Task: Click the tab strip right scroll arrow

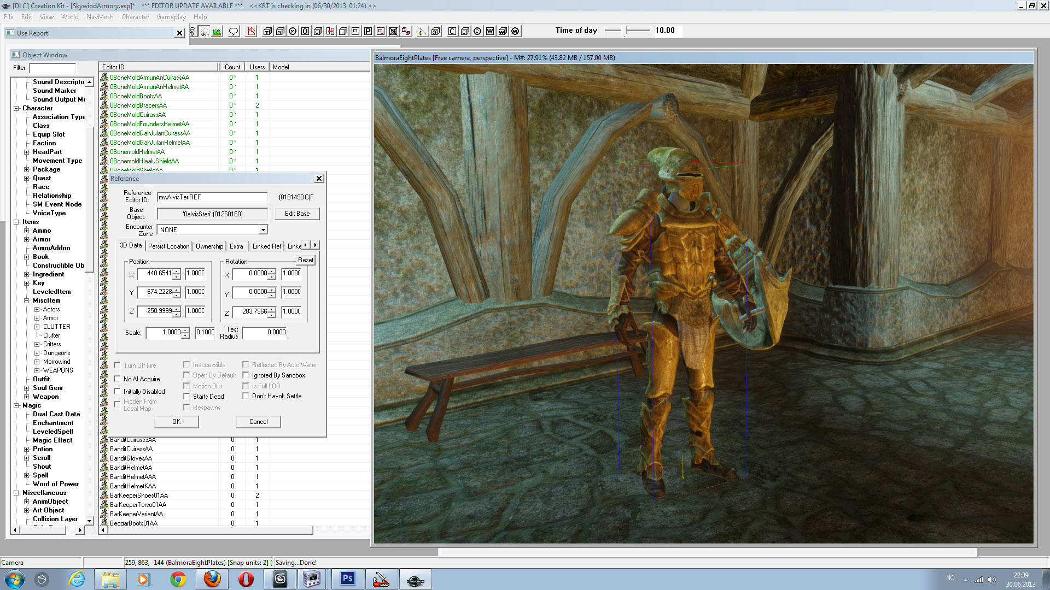Action: 315,245
